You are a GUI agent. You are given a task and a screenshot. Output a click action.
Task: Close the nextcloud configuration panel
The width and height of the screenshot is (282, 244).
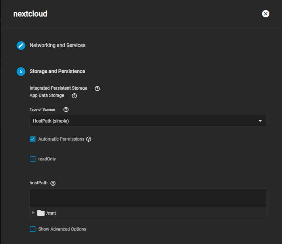click(x=266, y=14)
